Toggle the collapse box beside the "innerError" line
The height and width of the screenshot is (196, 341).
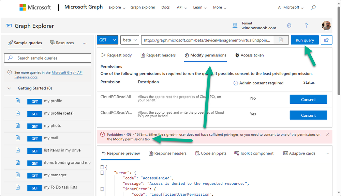pos(102,189)
